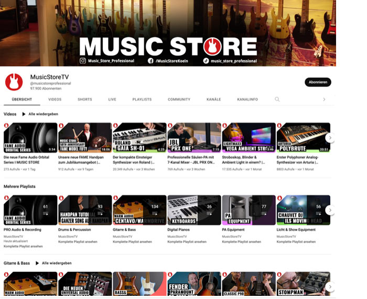Click the Facebook icon in the banner
367x299 pixels.
pos(150,61)
